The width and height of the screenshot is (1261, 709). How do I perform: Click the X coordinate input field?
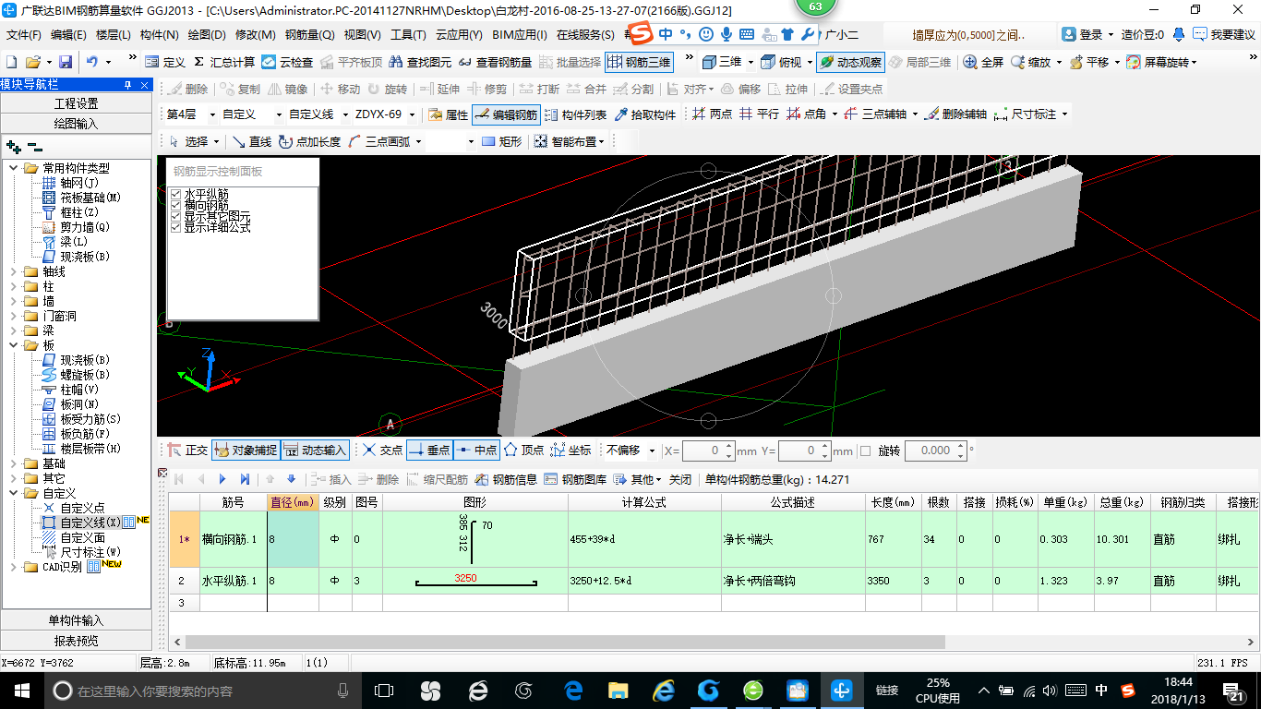point(702,451)
